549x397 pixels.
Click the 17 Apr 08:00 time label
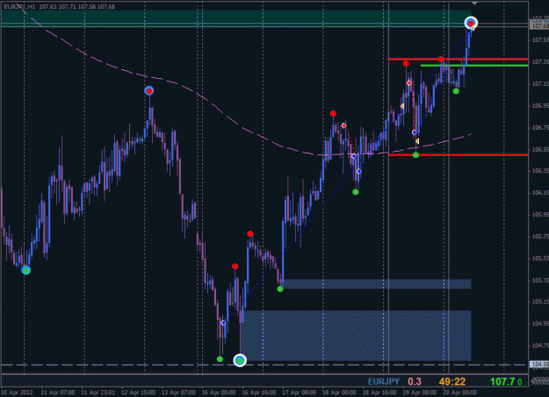pos(299,393)
